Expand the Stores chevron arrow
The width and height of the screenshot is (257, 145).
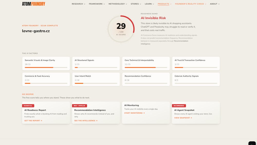(x=141, y=4)
